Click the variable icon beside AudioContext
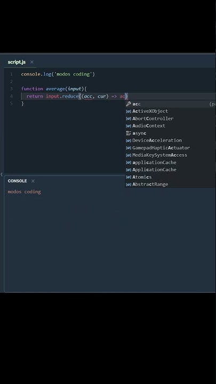216x384 pixels. click(x=129, y=126)
